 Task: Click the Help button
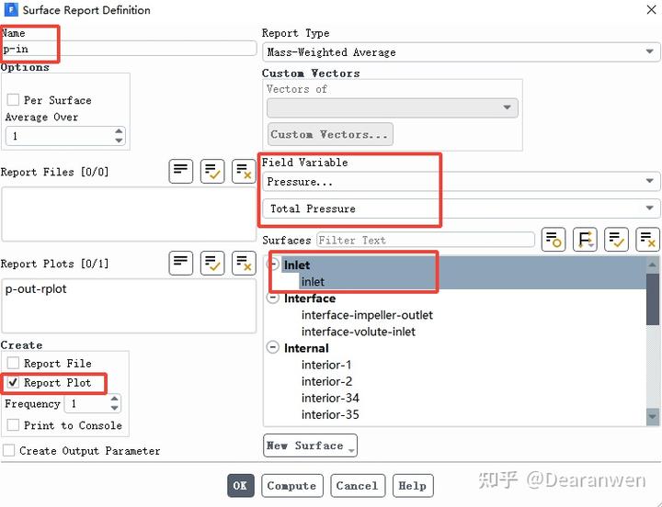pyautogui.click(x=413, y=486)
